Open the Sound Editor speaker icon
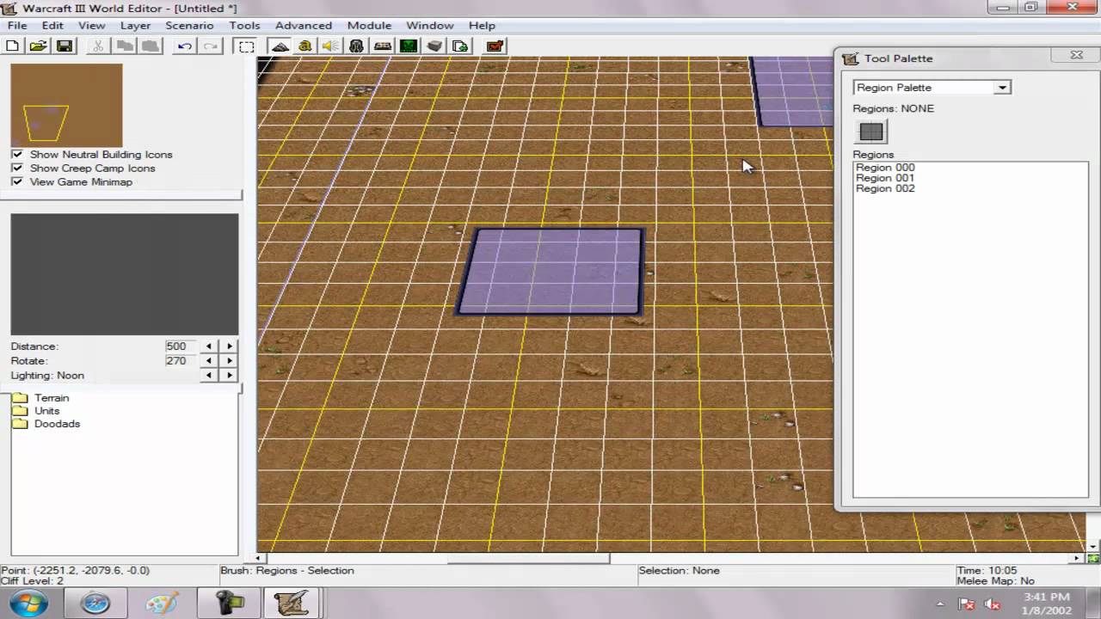 [x=330, y=46]
